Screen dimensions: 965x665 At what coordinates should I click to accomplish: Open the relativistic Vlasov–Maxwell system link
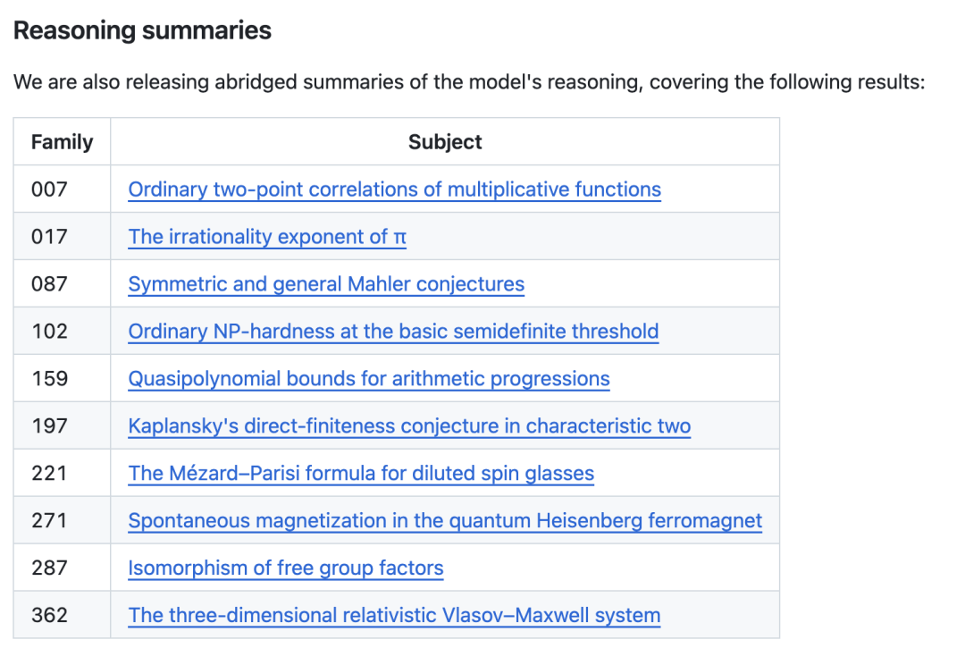(x=395, y=615)
